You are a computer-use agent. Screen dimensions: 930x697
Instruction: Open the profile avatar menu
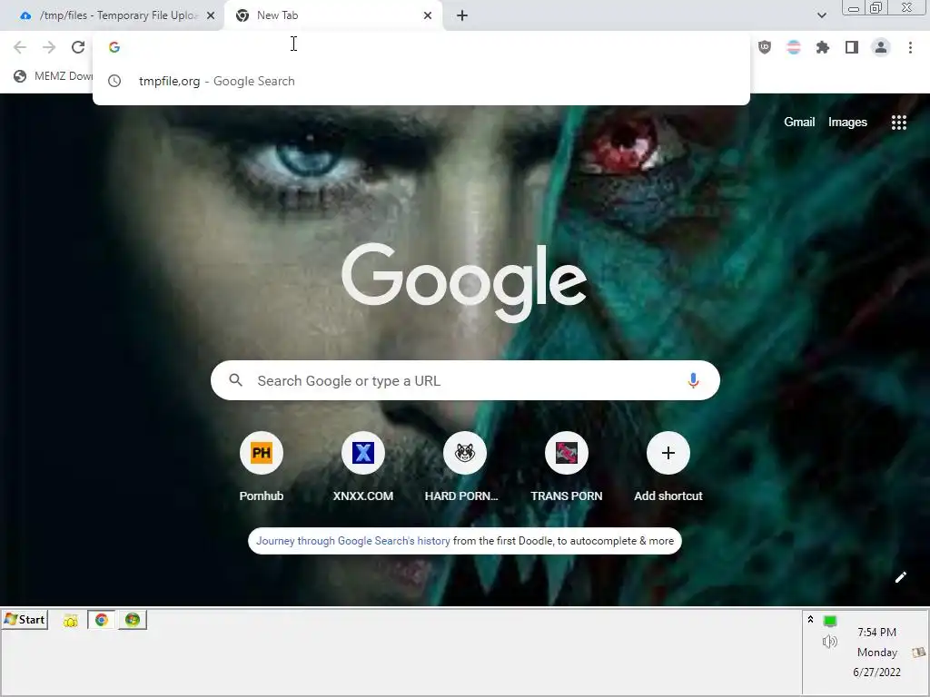tap(881, 47)
